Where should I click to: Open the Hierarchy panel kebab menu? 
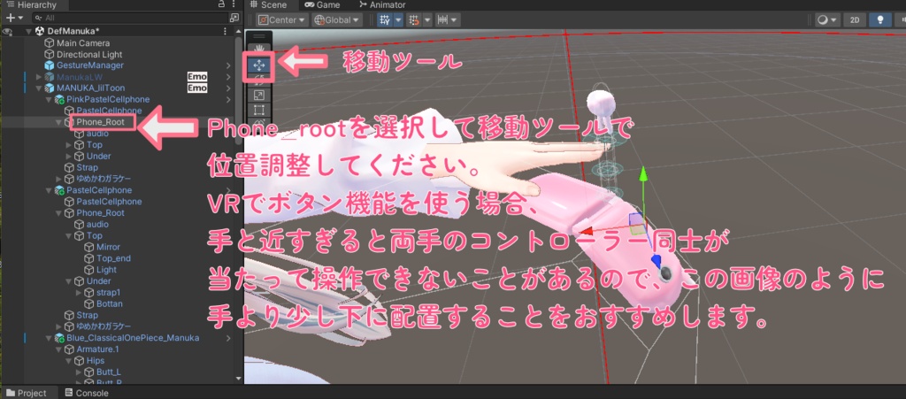(234, 4)
